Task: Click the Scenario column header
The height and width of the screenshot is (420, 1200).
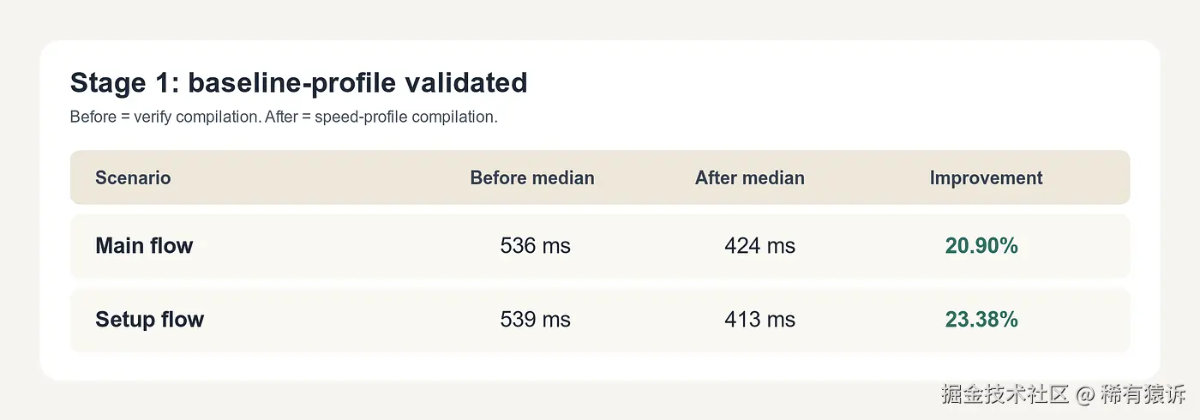Action: [133, 178]
